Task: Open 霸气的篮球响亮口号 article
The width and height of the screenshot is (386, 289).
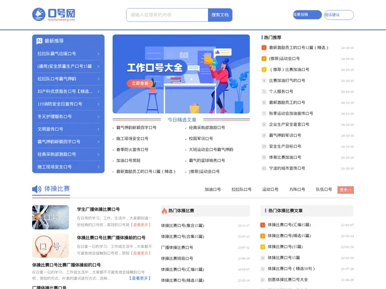Action: coord(207,161)
